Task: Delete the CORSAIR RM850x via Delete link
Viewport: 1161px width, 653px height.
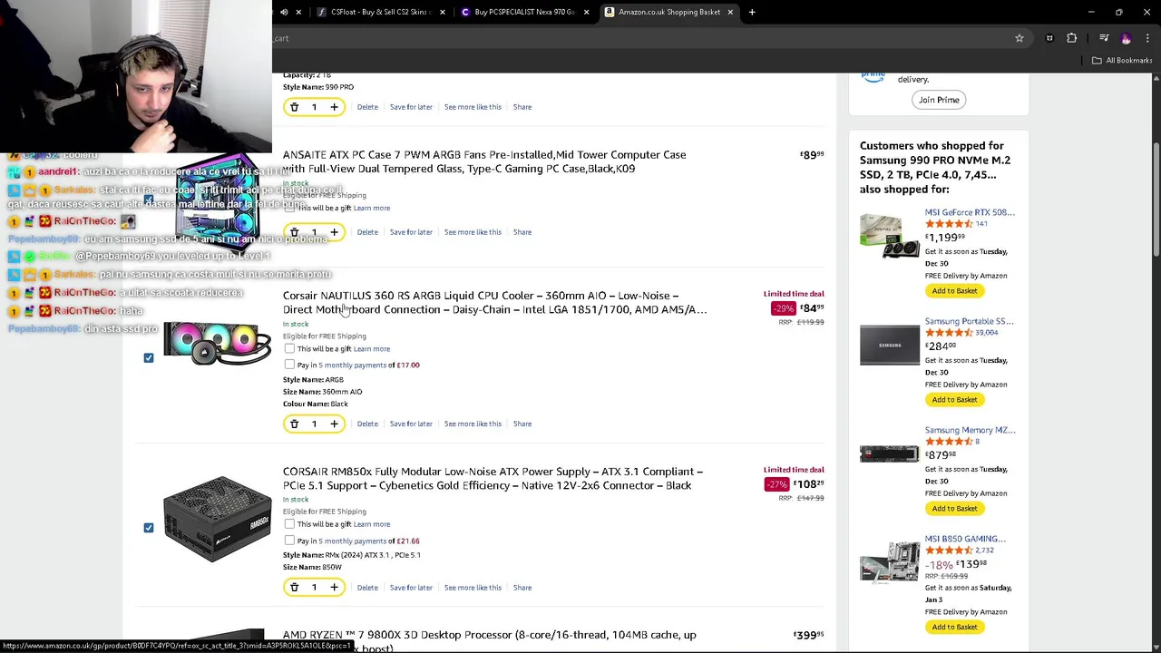Action: coord(367,588)
